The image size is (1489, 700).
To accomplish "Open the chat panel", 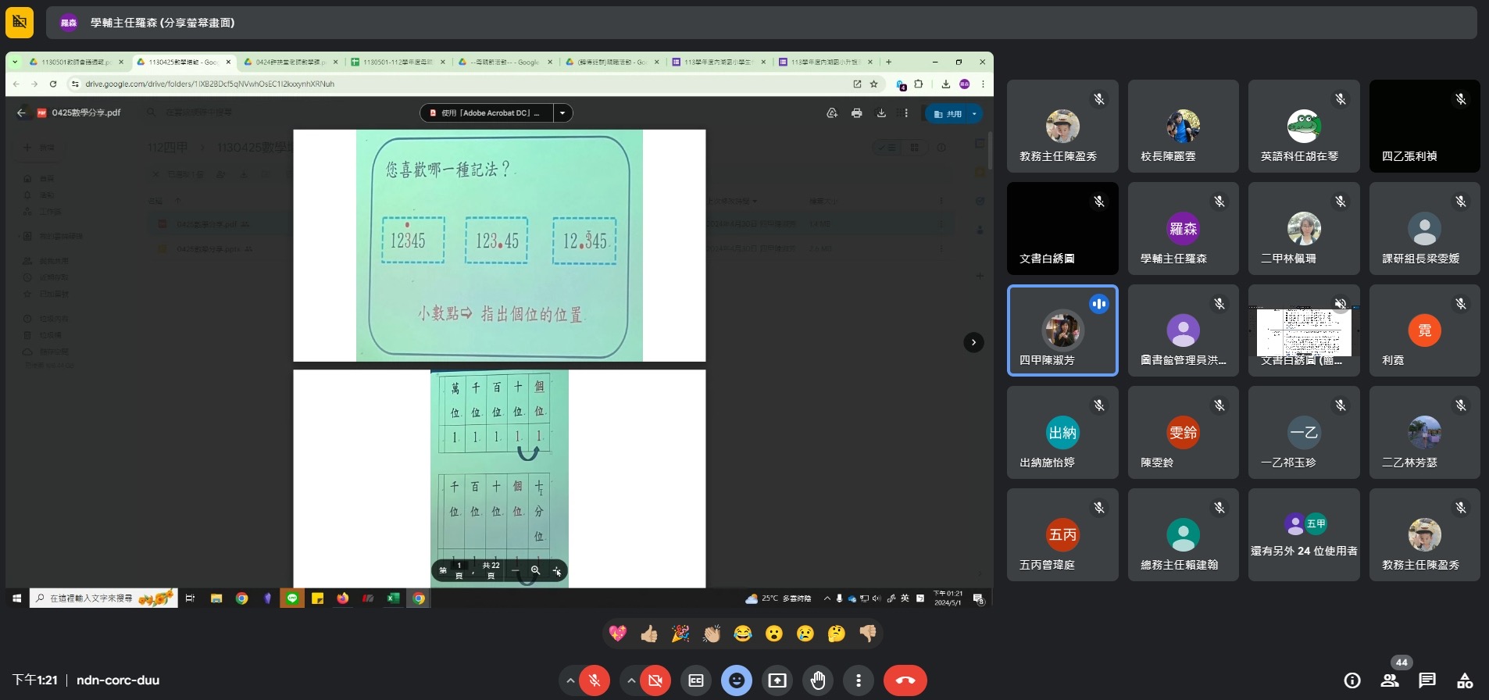I will point(1427,680).
